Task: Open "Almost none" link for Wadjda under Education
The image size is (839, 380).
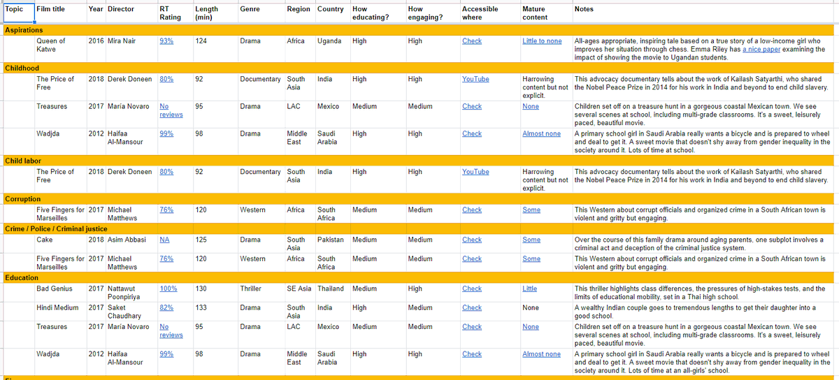Action: pyautogui.click(x=541, y=354)
